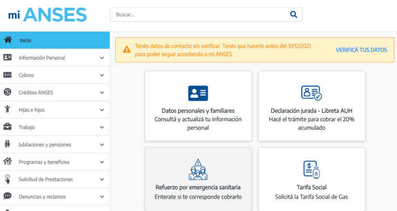
Task: Click the Información Personal ID card icon
Action: 7,57
